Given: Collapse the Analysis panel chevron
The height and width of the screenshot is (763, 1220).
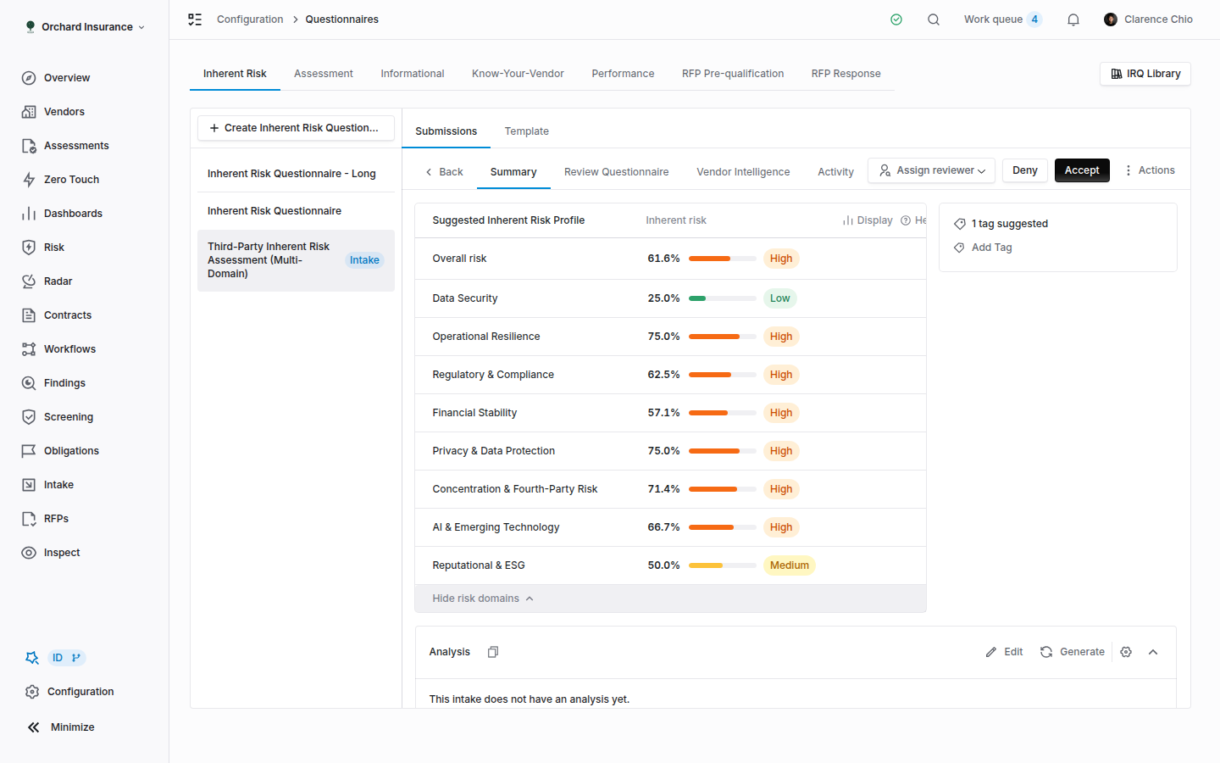Looking at the screenshot, I should (1153, 652).
